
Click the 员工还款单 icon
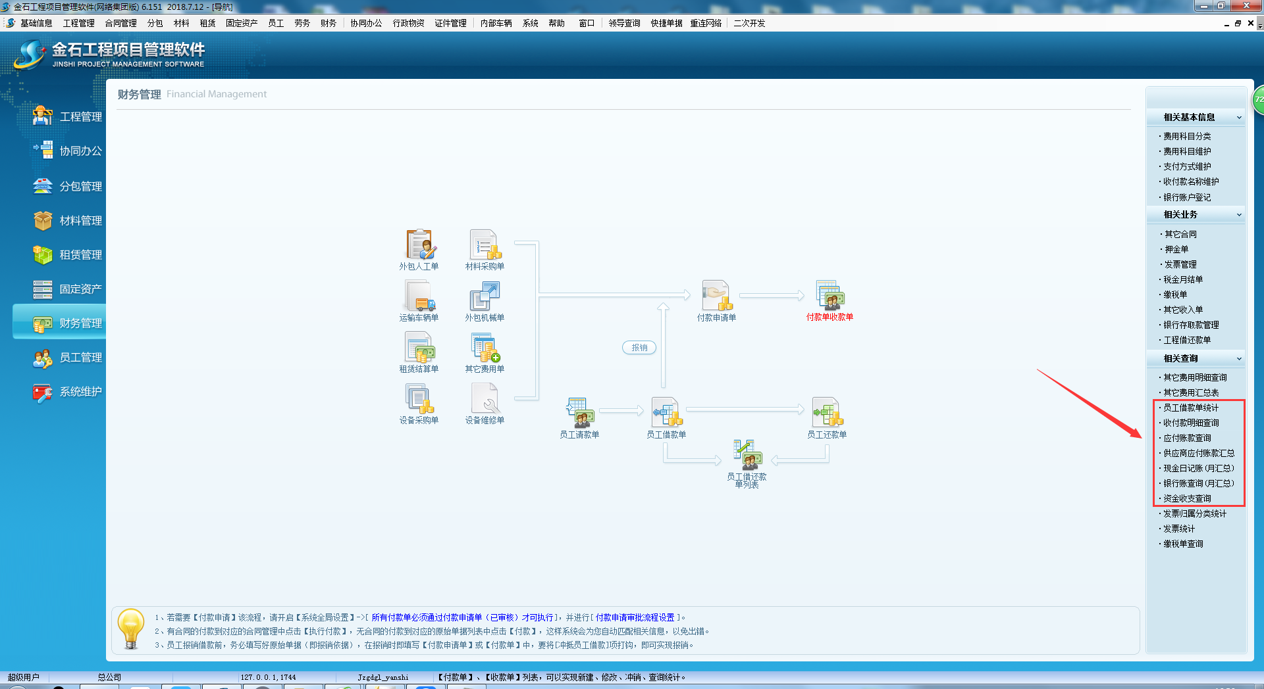pyautogui.click(x=827, y=413)
